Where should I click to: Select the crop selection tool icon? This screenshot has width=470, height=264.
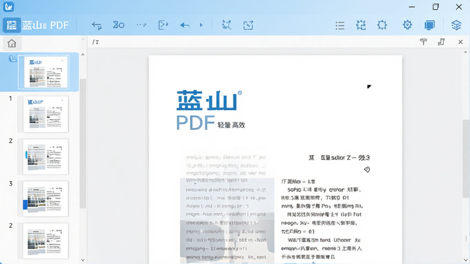227,25
